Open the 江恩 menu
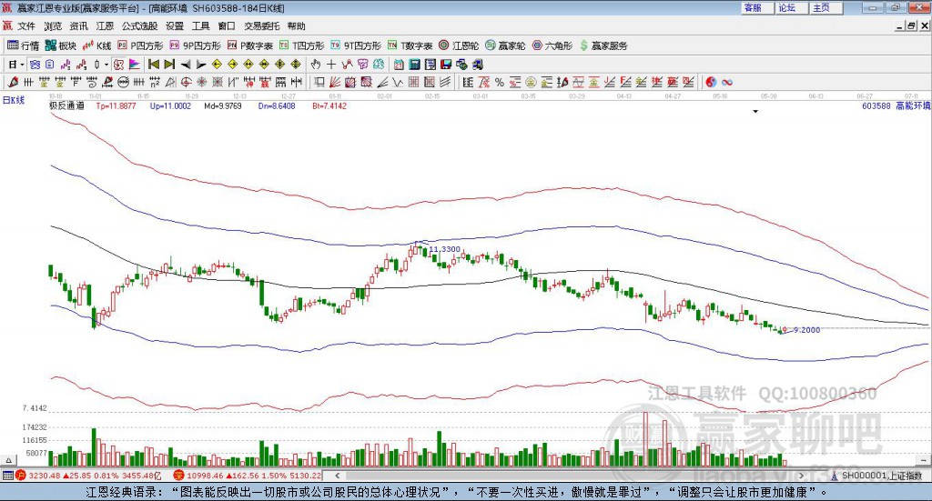 click(x=105, y=26)
